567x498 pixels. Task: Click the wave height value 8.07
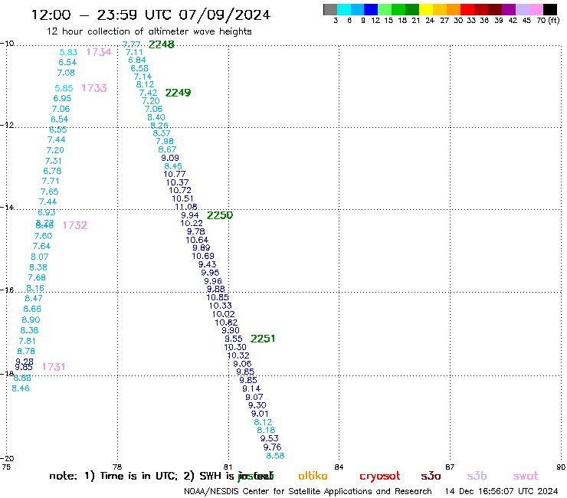[39, 257]
